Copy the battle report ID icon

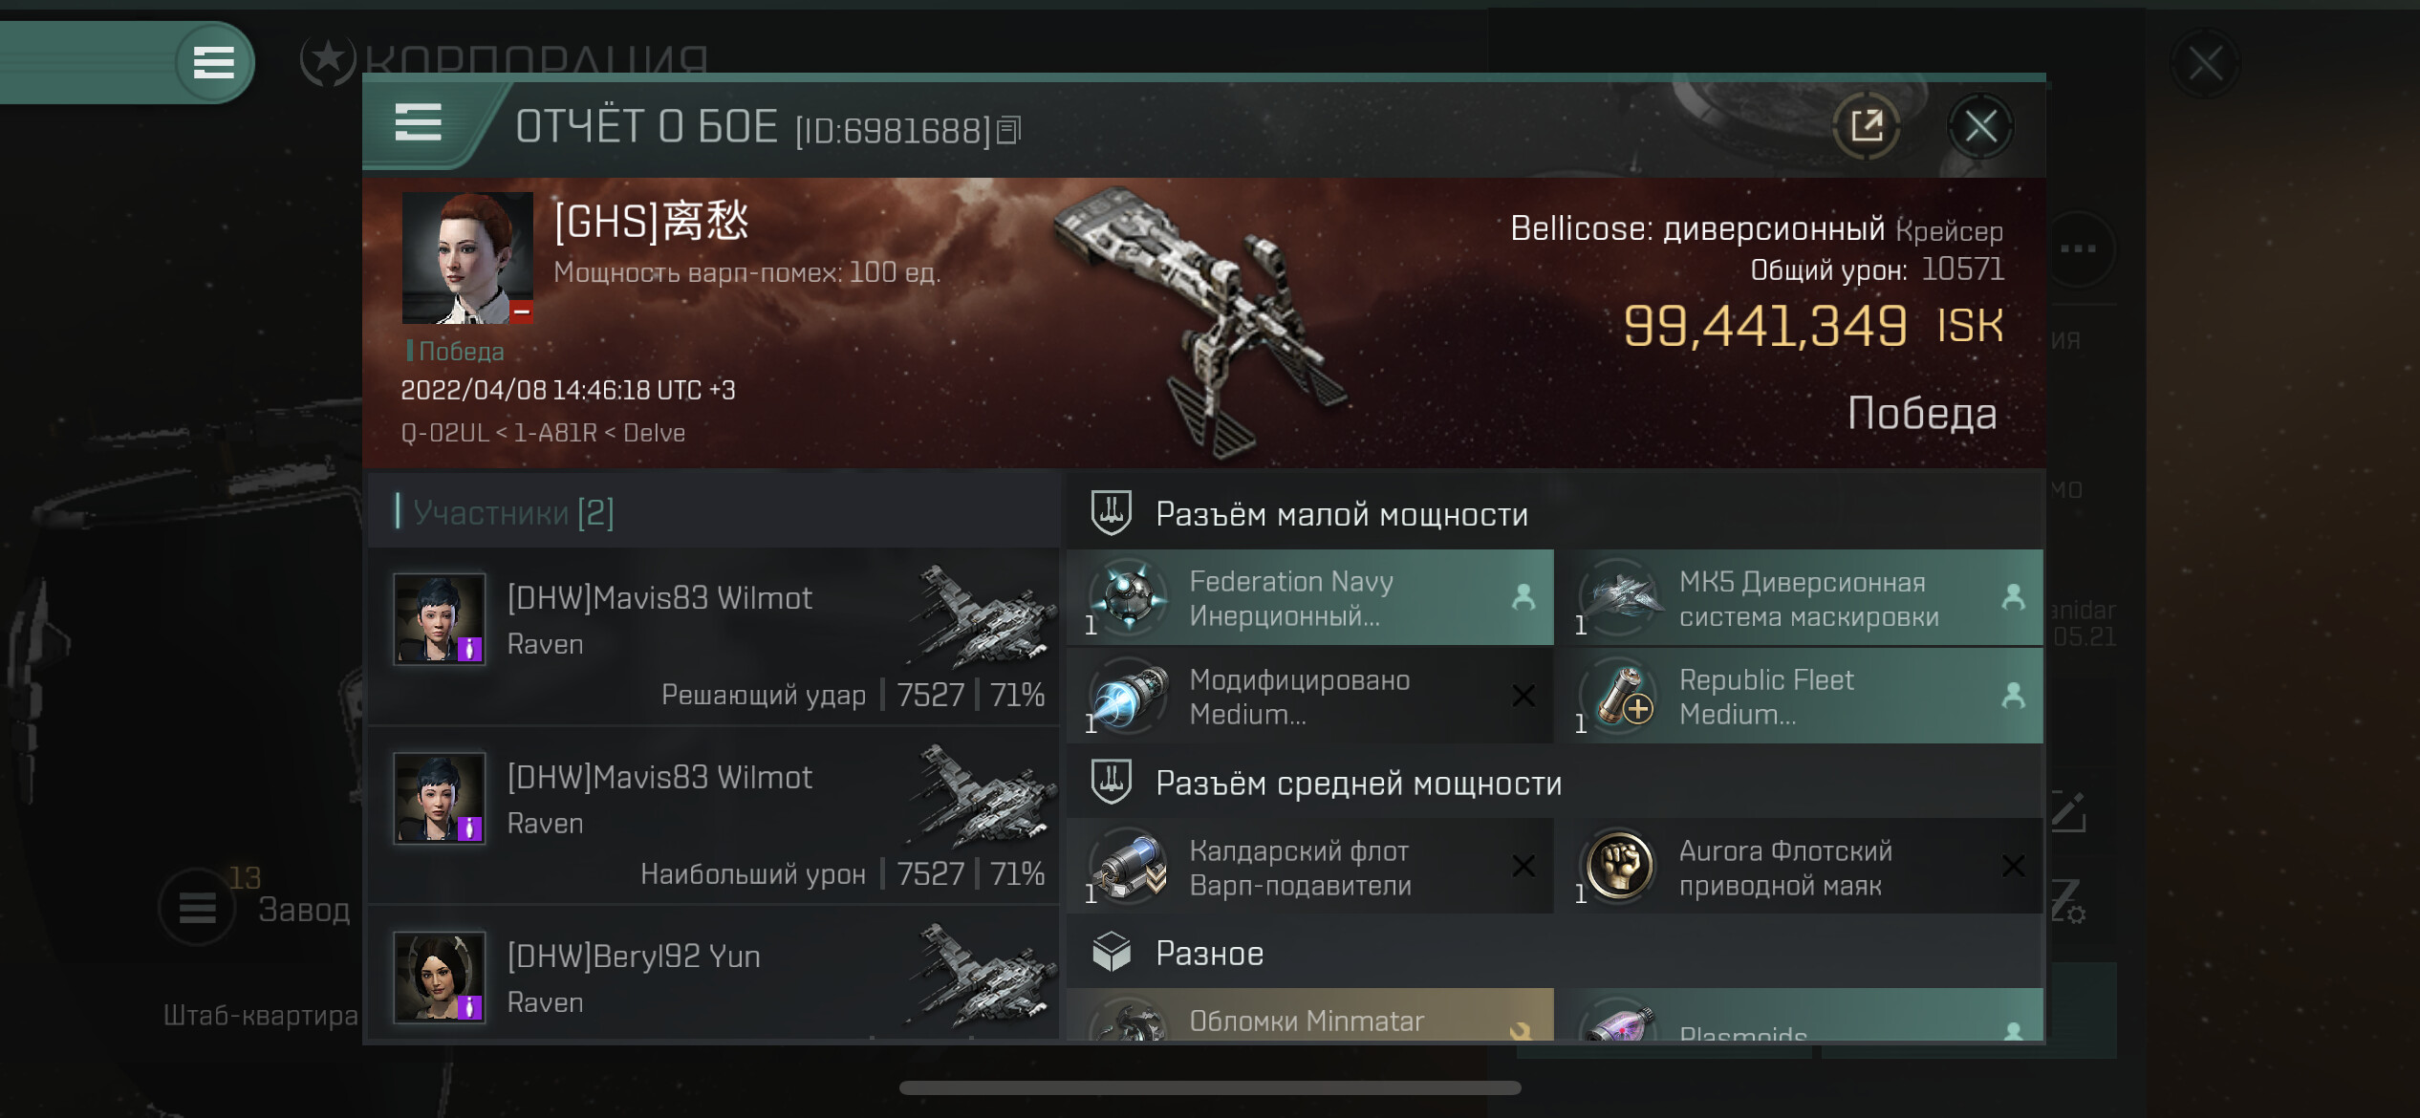tap(1009, 130)
